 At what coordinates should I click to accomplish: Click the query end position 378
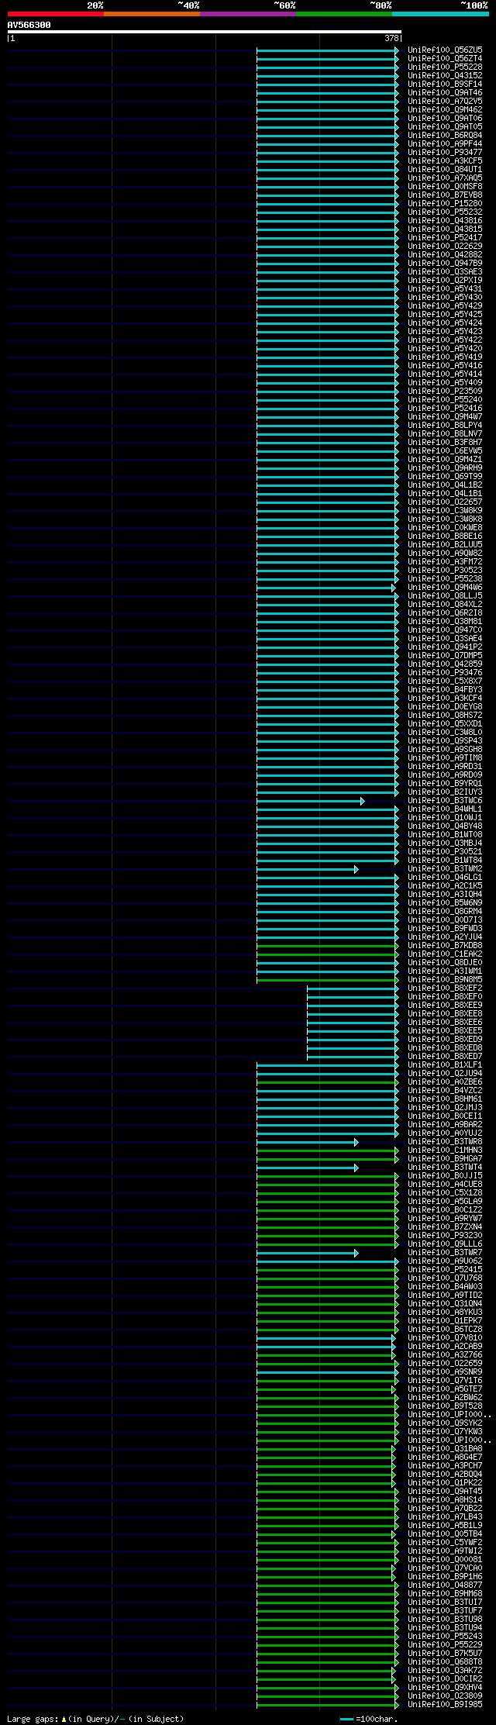(x=391, y=38)
